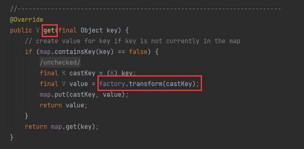Click the comment about creating value
The width and height of the screenshot is (304, 149).
coord(133,41)
